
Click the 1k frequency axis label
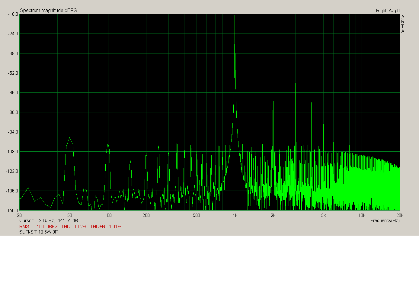click(x=235, y=215)
